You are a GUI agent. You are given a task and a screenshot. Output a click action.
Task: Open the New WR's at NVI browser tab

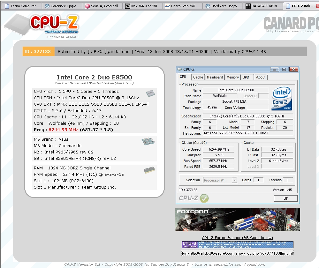tap(143, 6)
